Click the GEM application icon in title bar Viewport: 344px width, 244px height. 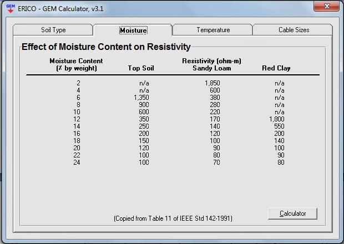(11, 8)
